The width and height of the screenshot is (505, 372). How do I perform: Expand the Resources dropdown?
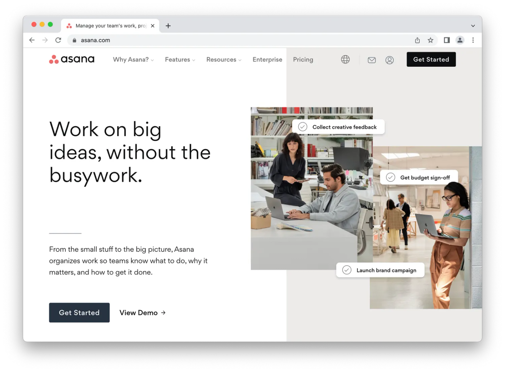point(223,60)
